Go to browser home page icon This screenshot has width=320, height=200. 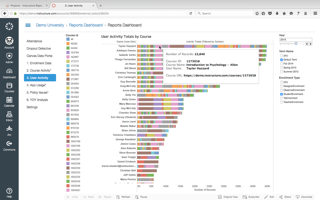pyautogui.click(x=284, y=13)
